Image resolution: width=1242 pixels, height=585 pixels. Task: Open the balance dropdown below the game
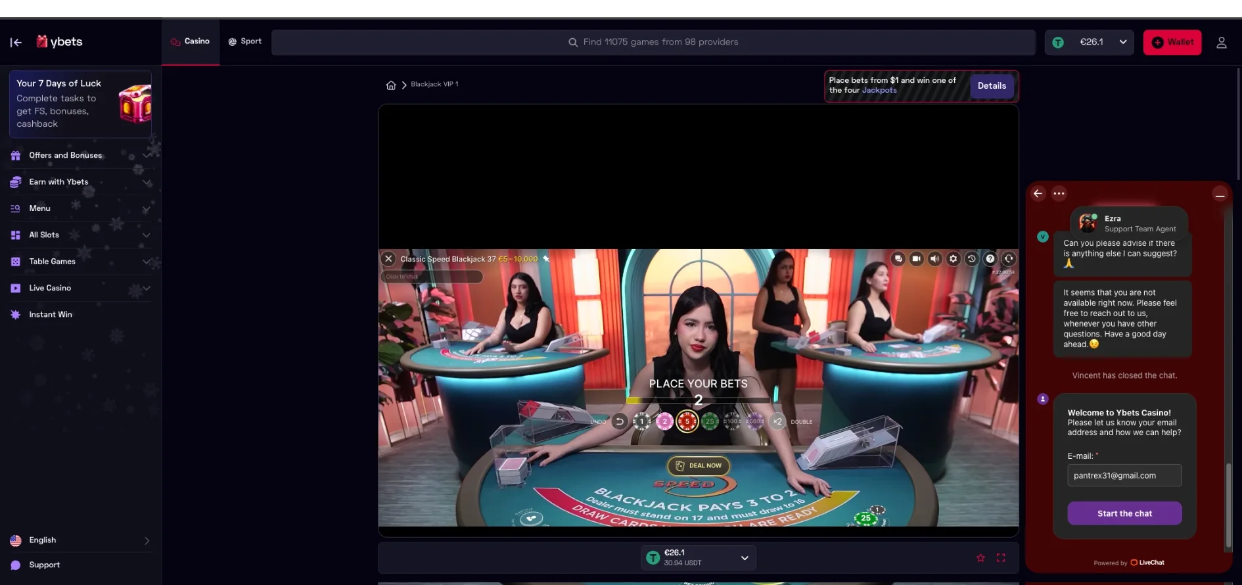pyautogui.click(x=699, y=557)
